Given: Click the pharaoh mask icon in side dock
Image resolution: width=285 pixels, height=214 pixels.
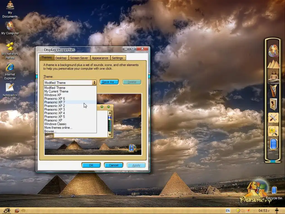Looking at the screenshot, I should click(273, 51).
